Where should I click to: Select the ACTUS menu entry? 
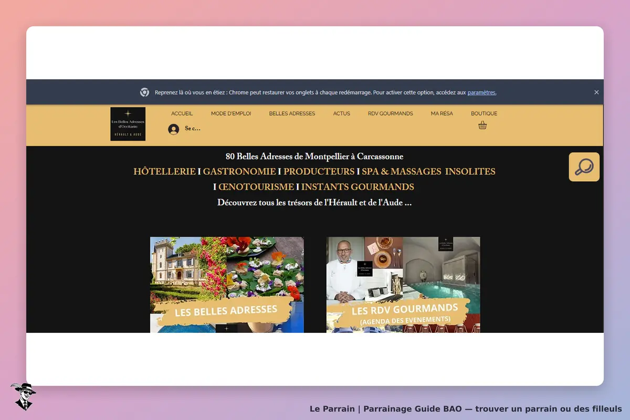coord(342,113)
